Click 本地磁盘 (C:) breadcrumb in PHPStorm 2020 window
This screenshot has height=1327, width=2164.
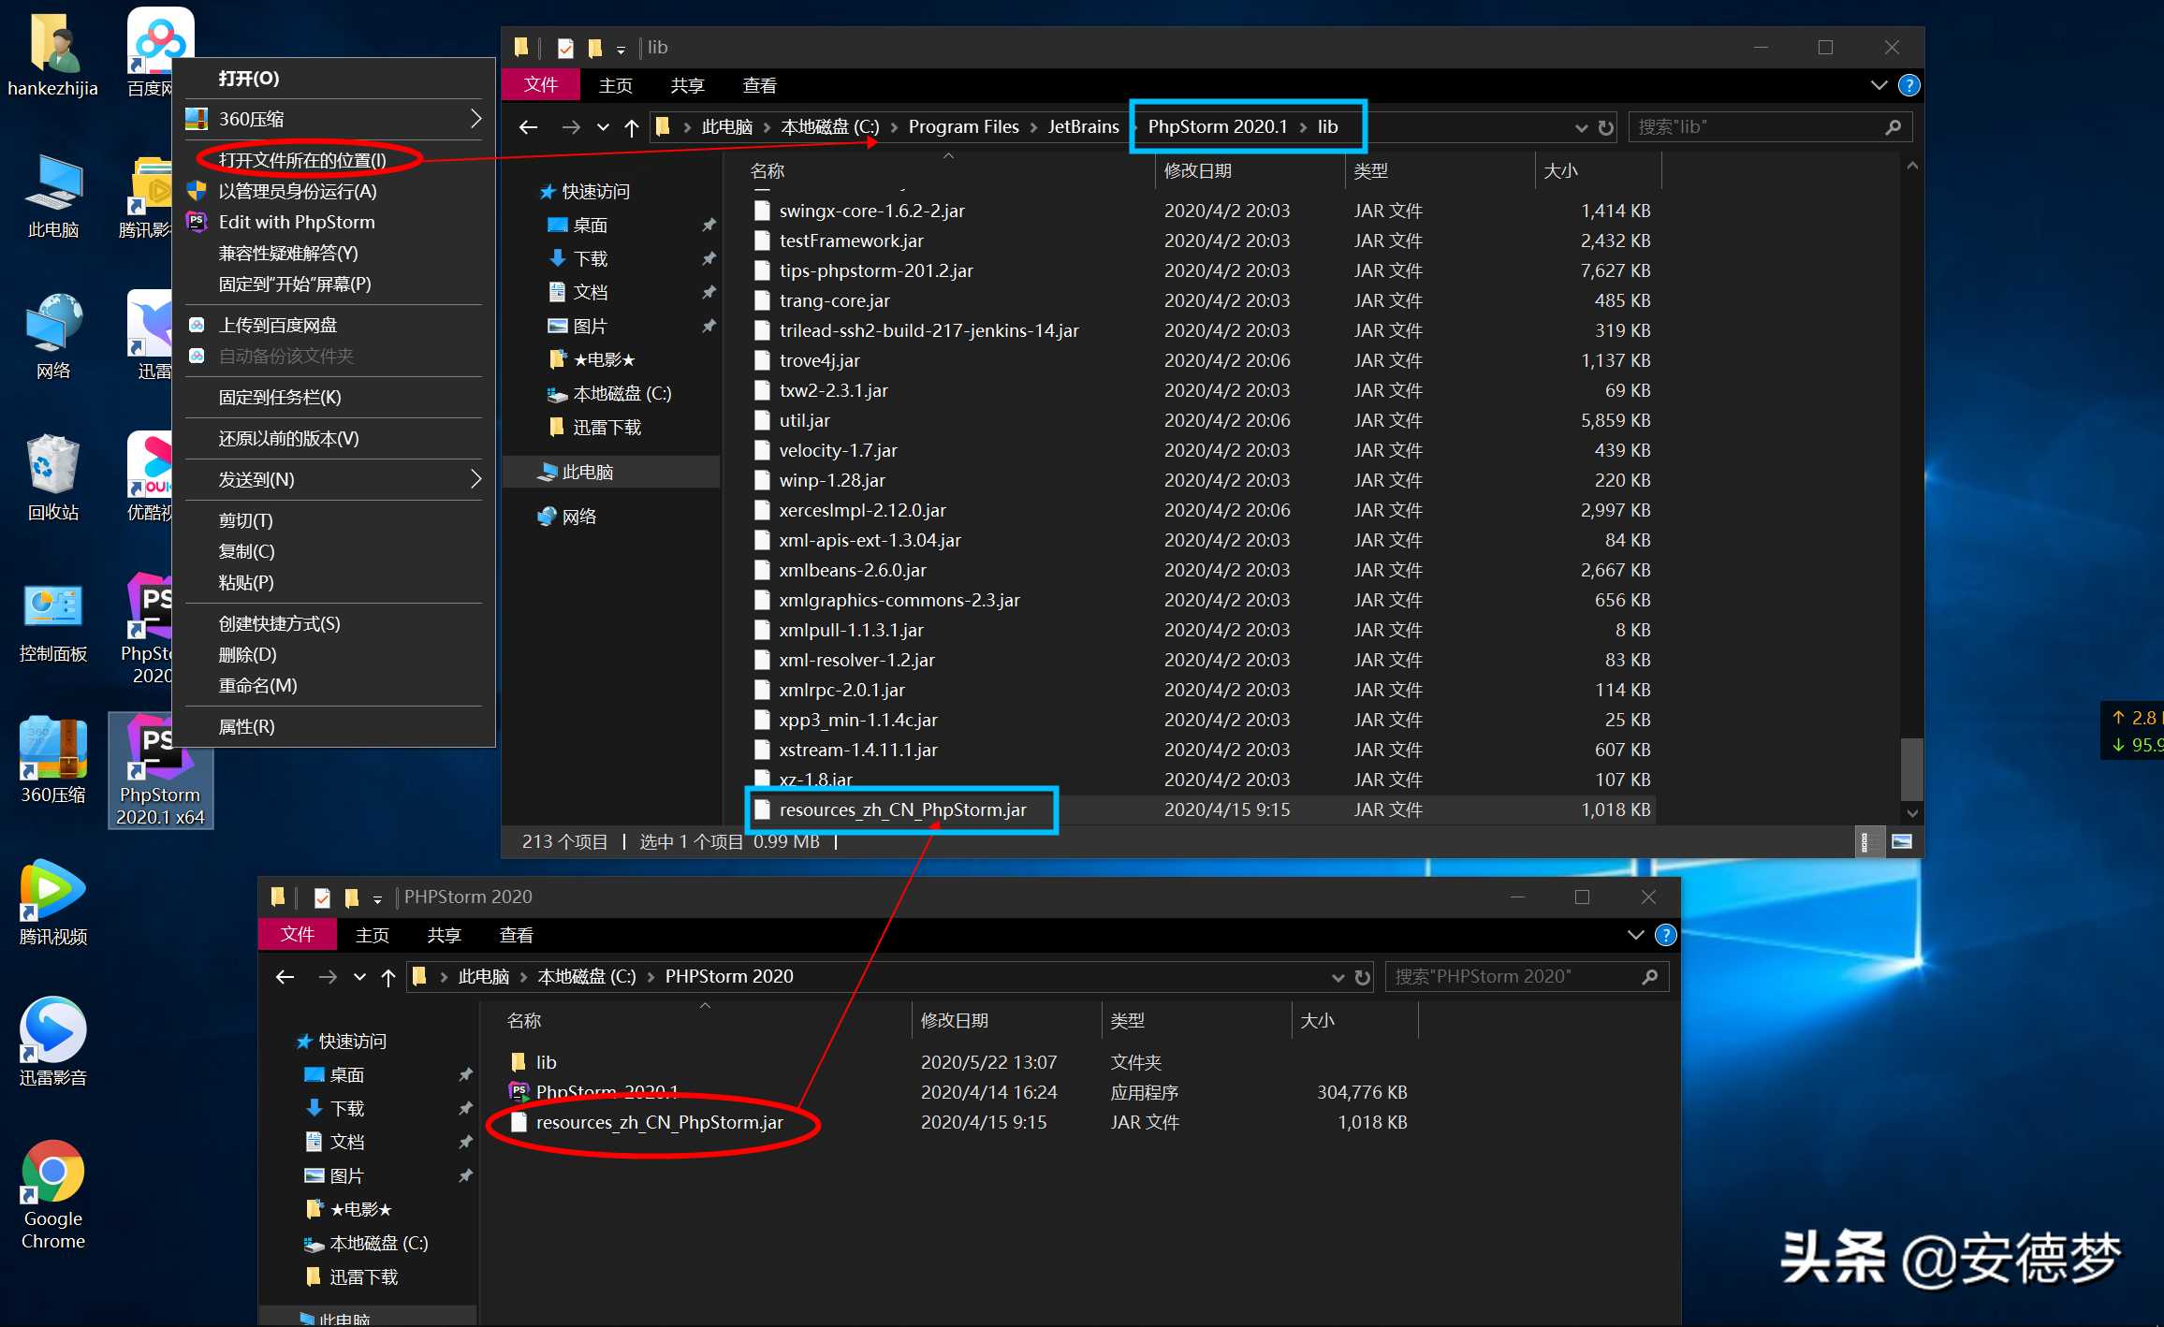pos(587,977)
